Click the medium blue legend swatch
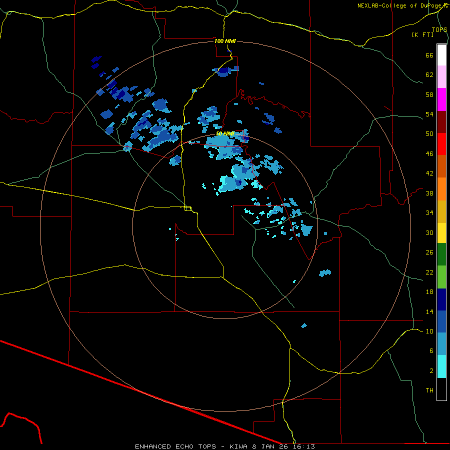Image resolution: width=450 pixels, height=450 pixels. (441, 321)
